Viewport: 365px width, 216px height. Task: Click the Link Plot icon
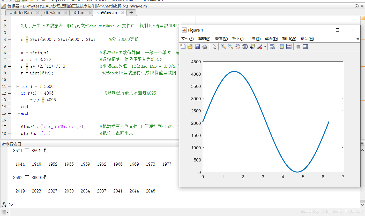272,47
